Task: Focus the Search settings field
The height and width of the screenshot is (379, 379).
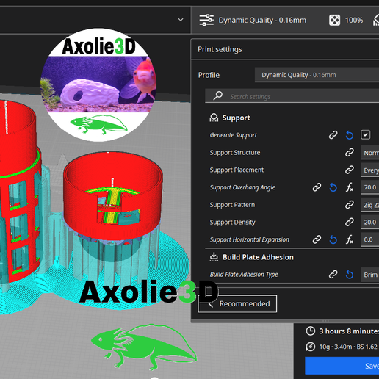Action: (x=292, y=96)
